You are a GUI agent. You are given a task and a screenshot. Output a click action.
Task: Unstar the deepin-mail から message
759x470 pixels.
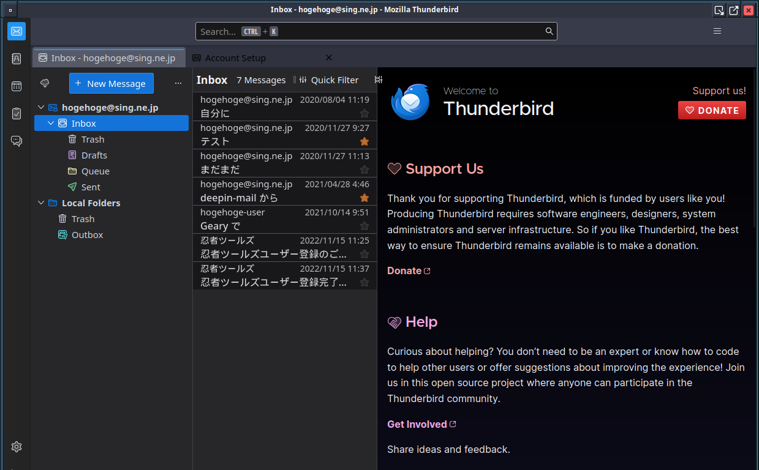pyautogui.click(x=364, y=198)
